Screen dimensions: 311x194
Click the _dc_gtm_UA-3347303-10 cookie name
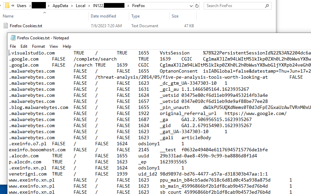(188, 83)
